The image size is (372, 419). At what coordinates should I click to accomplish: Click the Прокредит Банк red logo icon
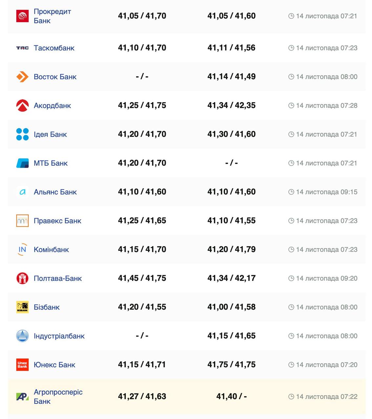[22, 16]
